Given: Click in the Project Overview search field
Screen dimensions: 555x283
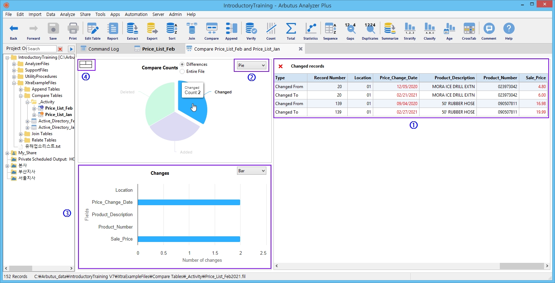Looking at the screenshot, I should tap(41, 49).
